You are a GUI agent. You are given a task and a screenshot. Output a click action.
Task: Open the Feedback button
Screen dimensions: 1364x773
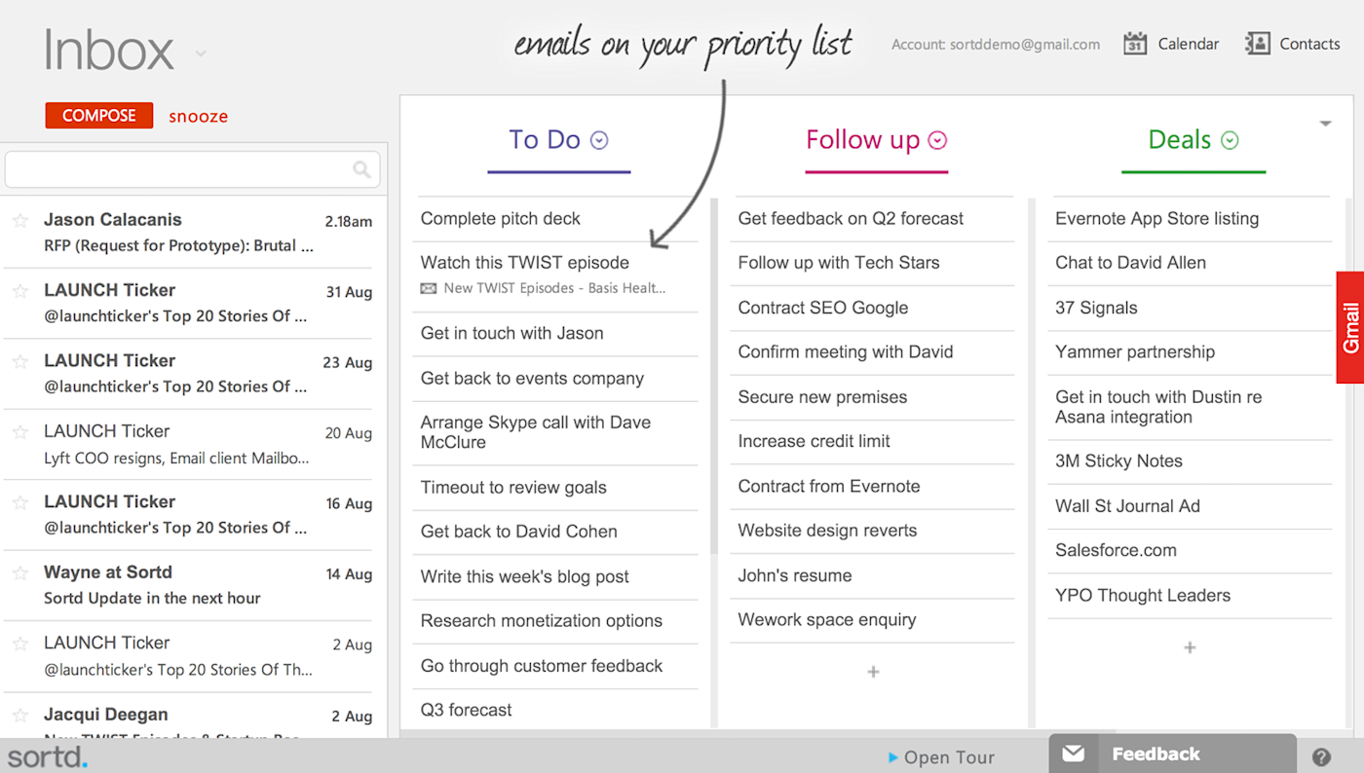click(x=1173, y=754)
